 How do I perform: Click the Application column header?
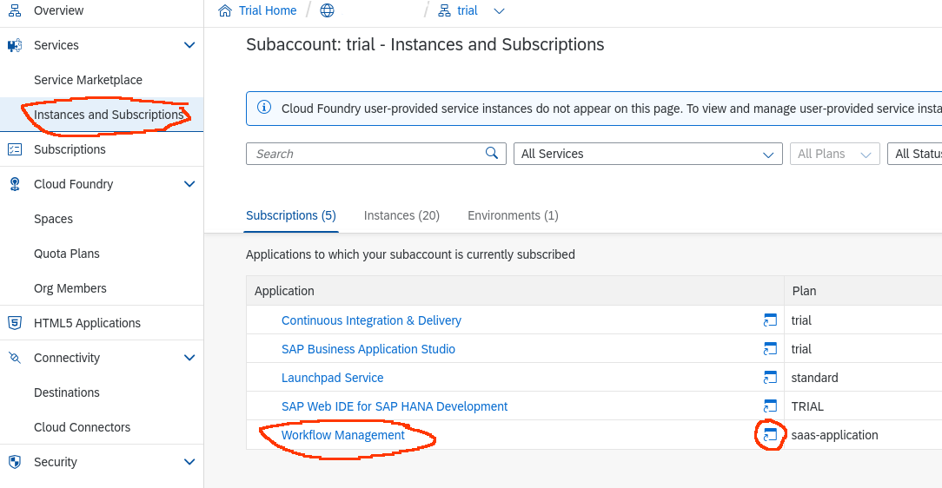pos(514,291)
